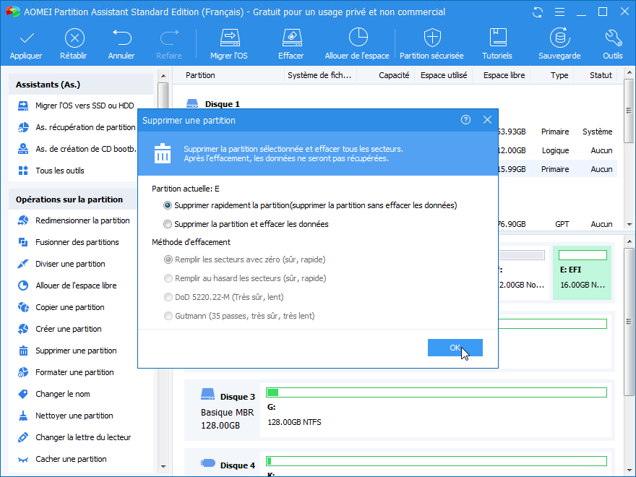Click the Refaire redo toolbar icon
Screen dimensions: 636x477
click(x=169, y=38)
